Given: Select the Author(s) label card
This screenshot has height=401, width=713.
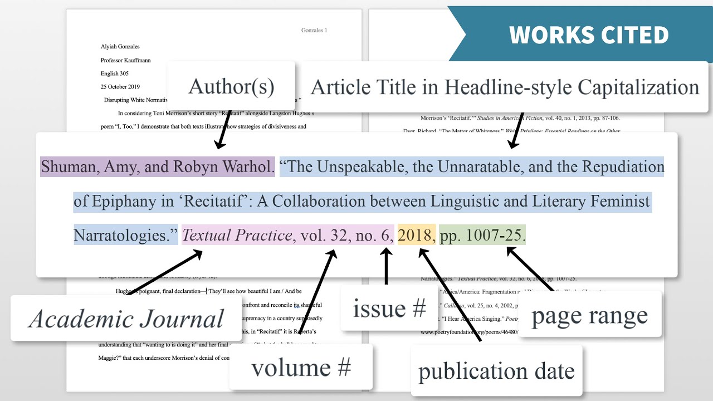Looking at the screenshot, I should click(x=231, y=85).
